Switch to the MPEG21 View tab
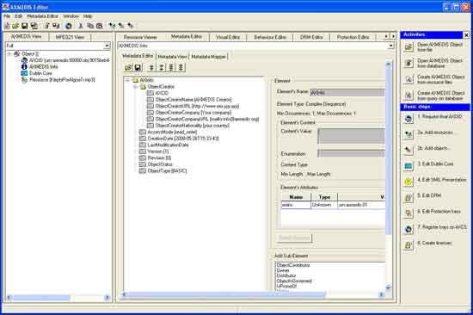The image size is (473, 315). [70, 37]
